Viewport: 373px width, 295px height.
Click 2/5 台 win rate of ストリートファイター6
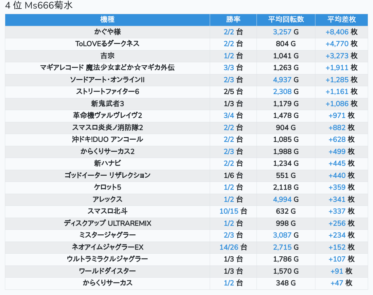click(233, 92)
